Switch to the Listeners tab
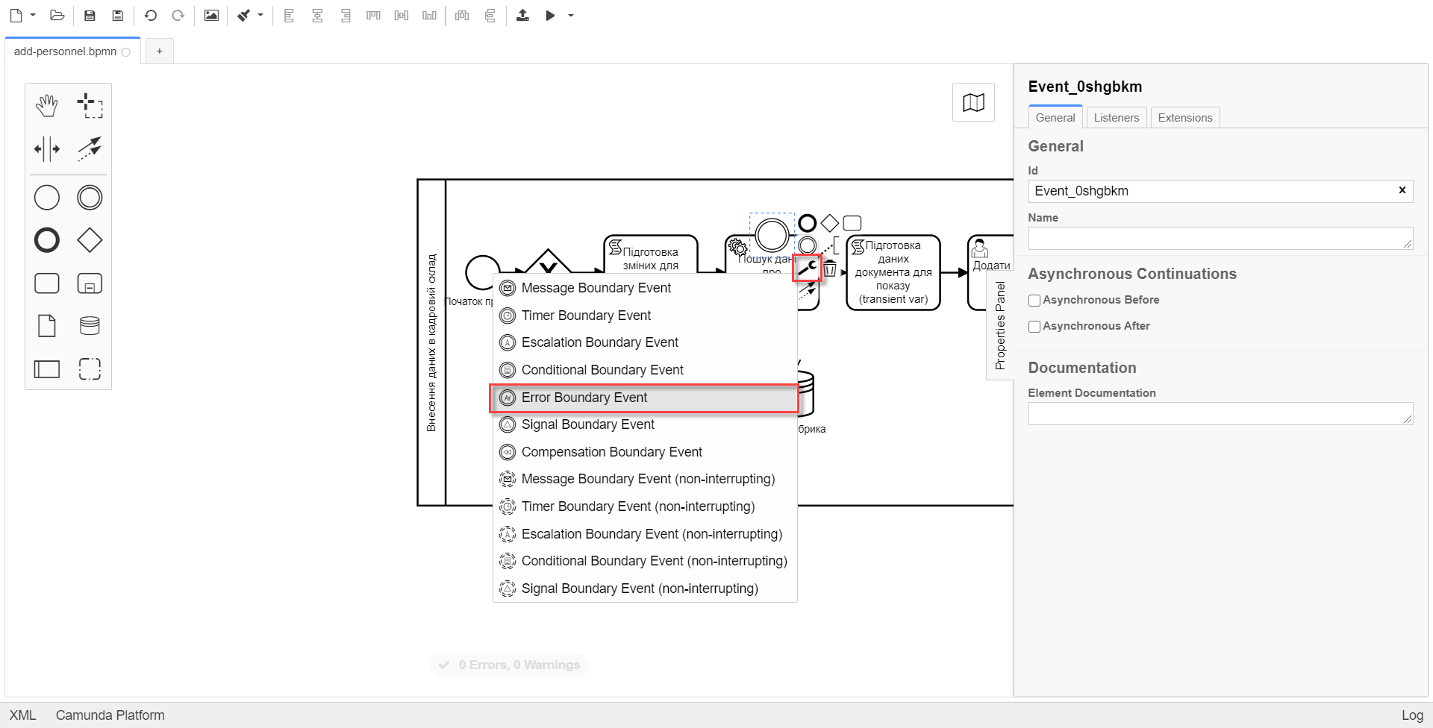 click(1116, 118)
